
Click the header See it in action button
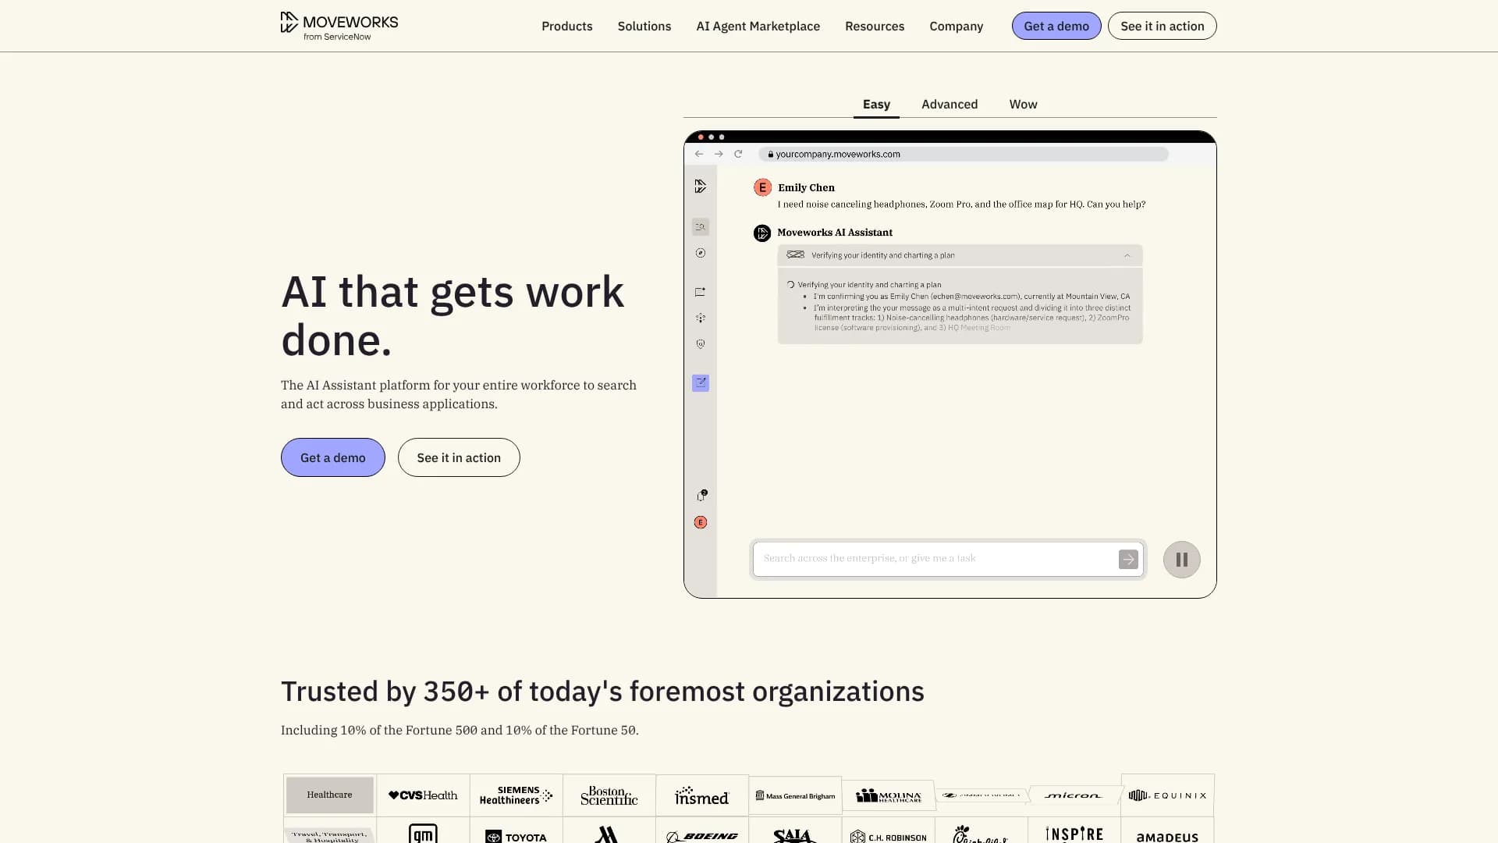tap(1163, 26)
